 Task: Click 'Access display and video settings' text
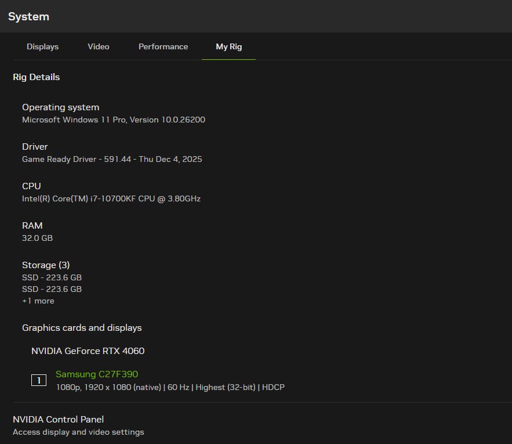click(78, 432)
